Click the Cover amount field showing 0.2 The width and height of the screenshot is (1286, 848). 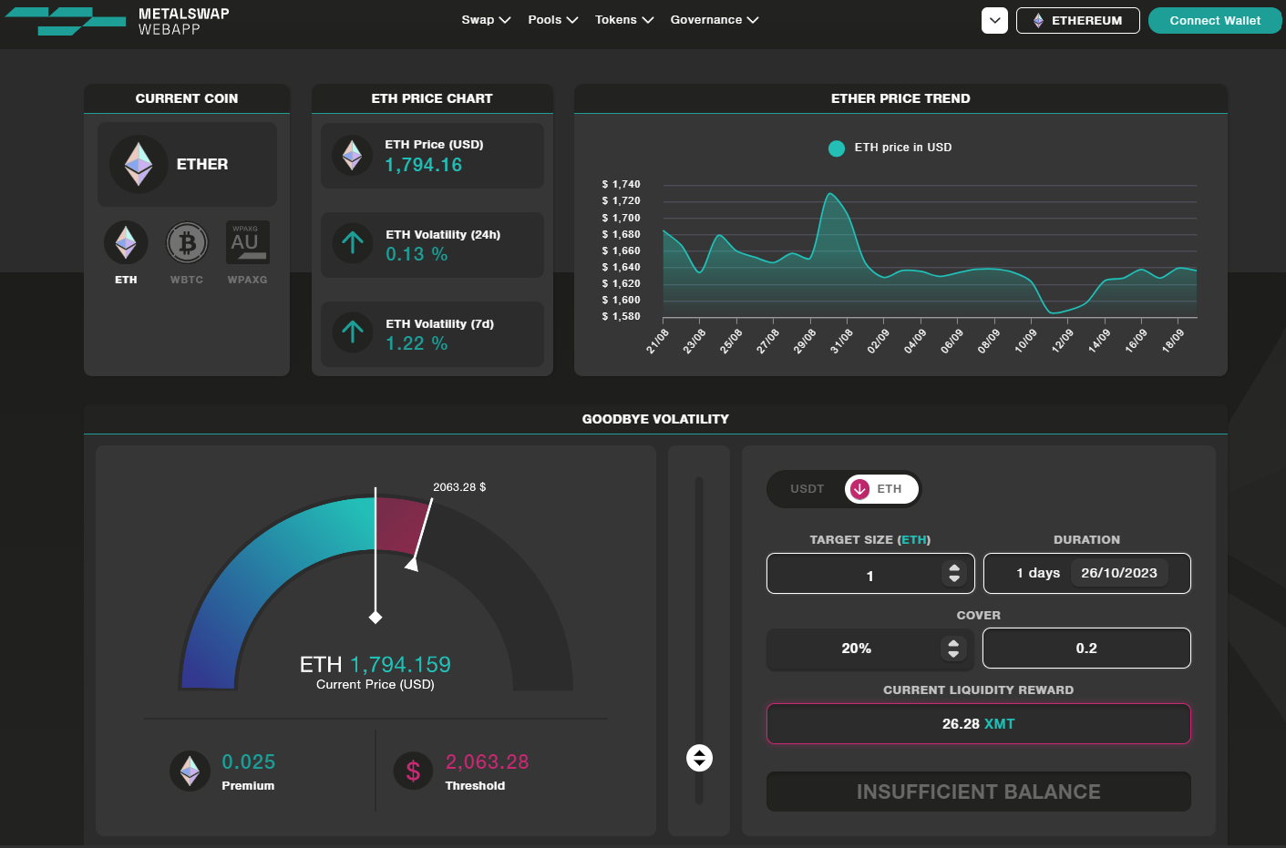point(1086,649)
